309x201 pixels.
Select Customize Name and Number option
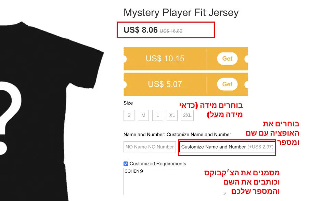[x=227, y=147]
